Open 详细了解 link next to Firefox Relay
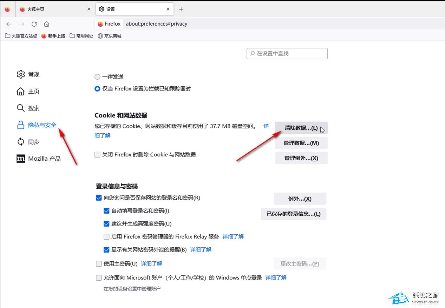The image size is (445, 308). point(233,237)
